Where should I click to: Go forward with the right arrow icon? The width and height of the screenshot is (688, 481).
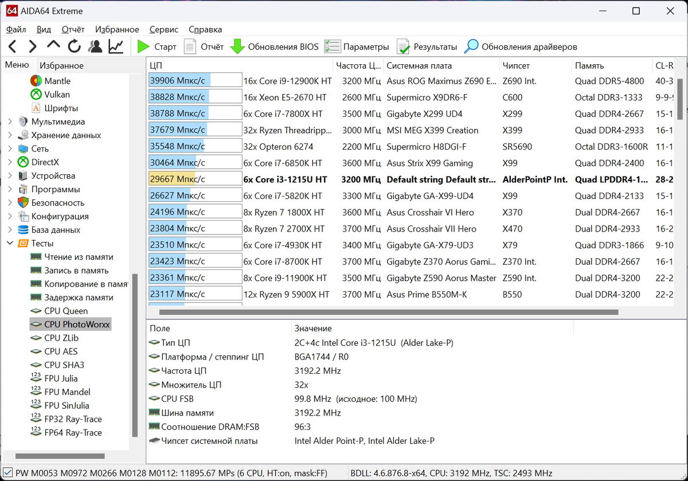click(33, 46)
